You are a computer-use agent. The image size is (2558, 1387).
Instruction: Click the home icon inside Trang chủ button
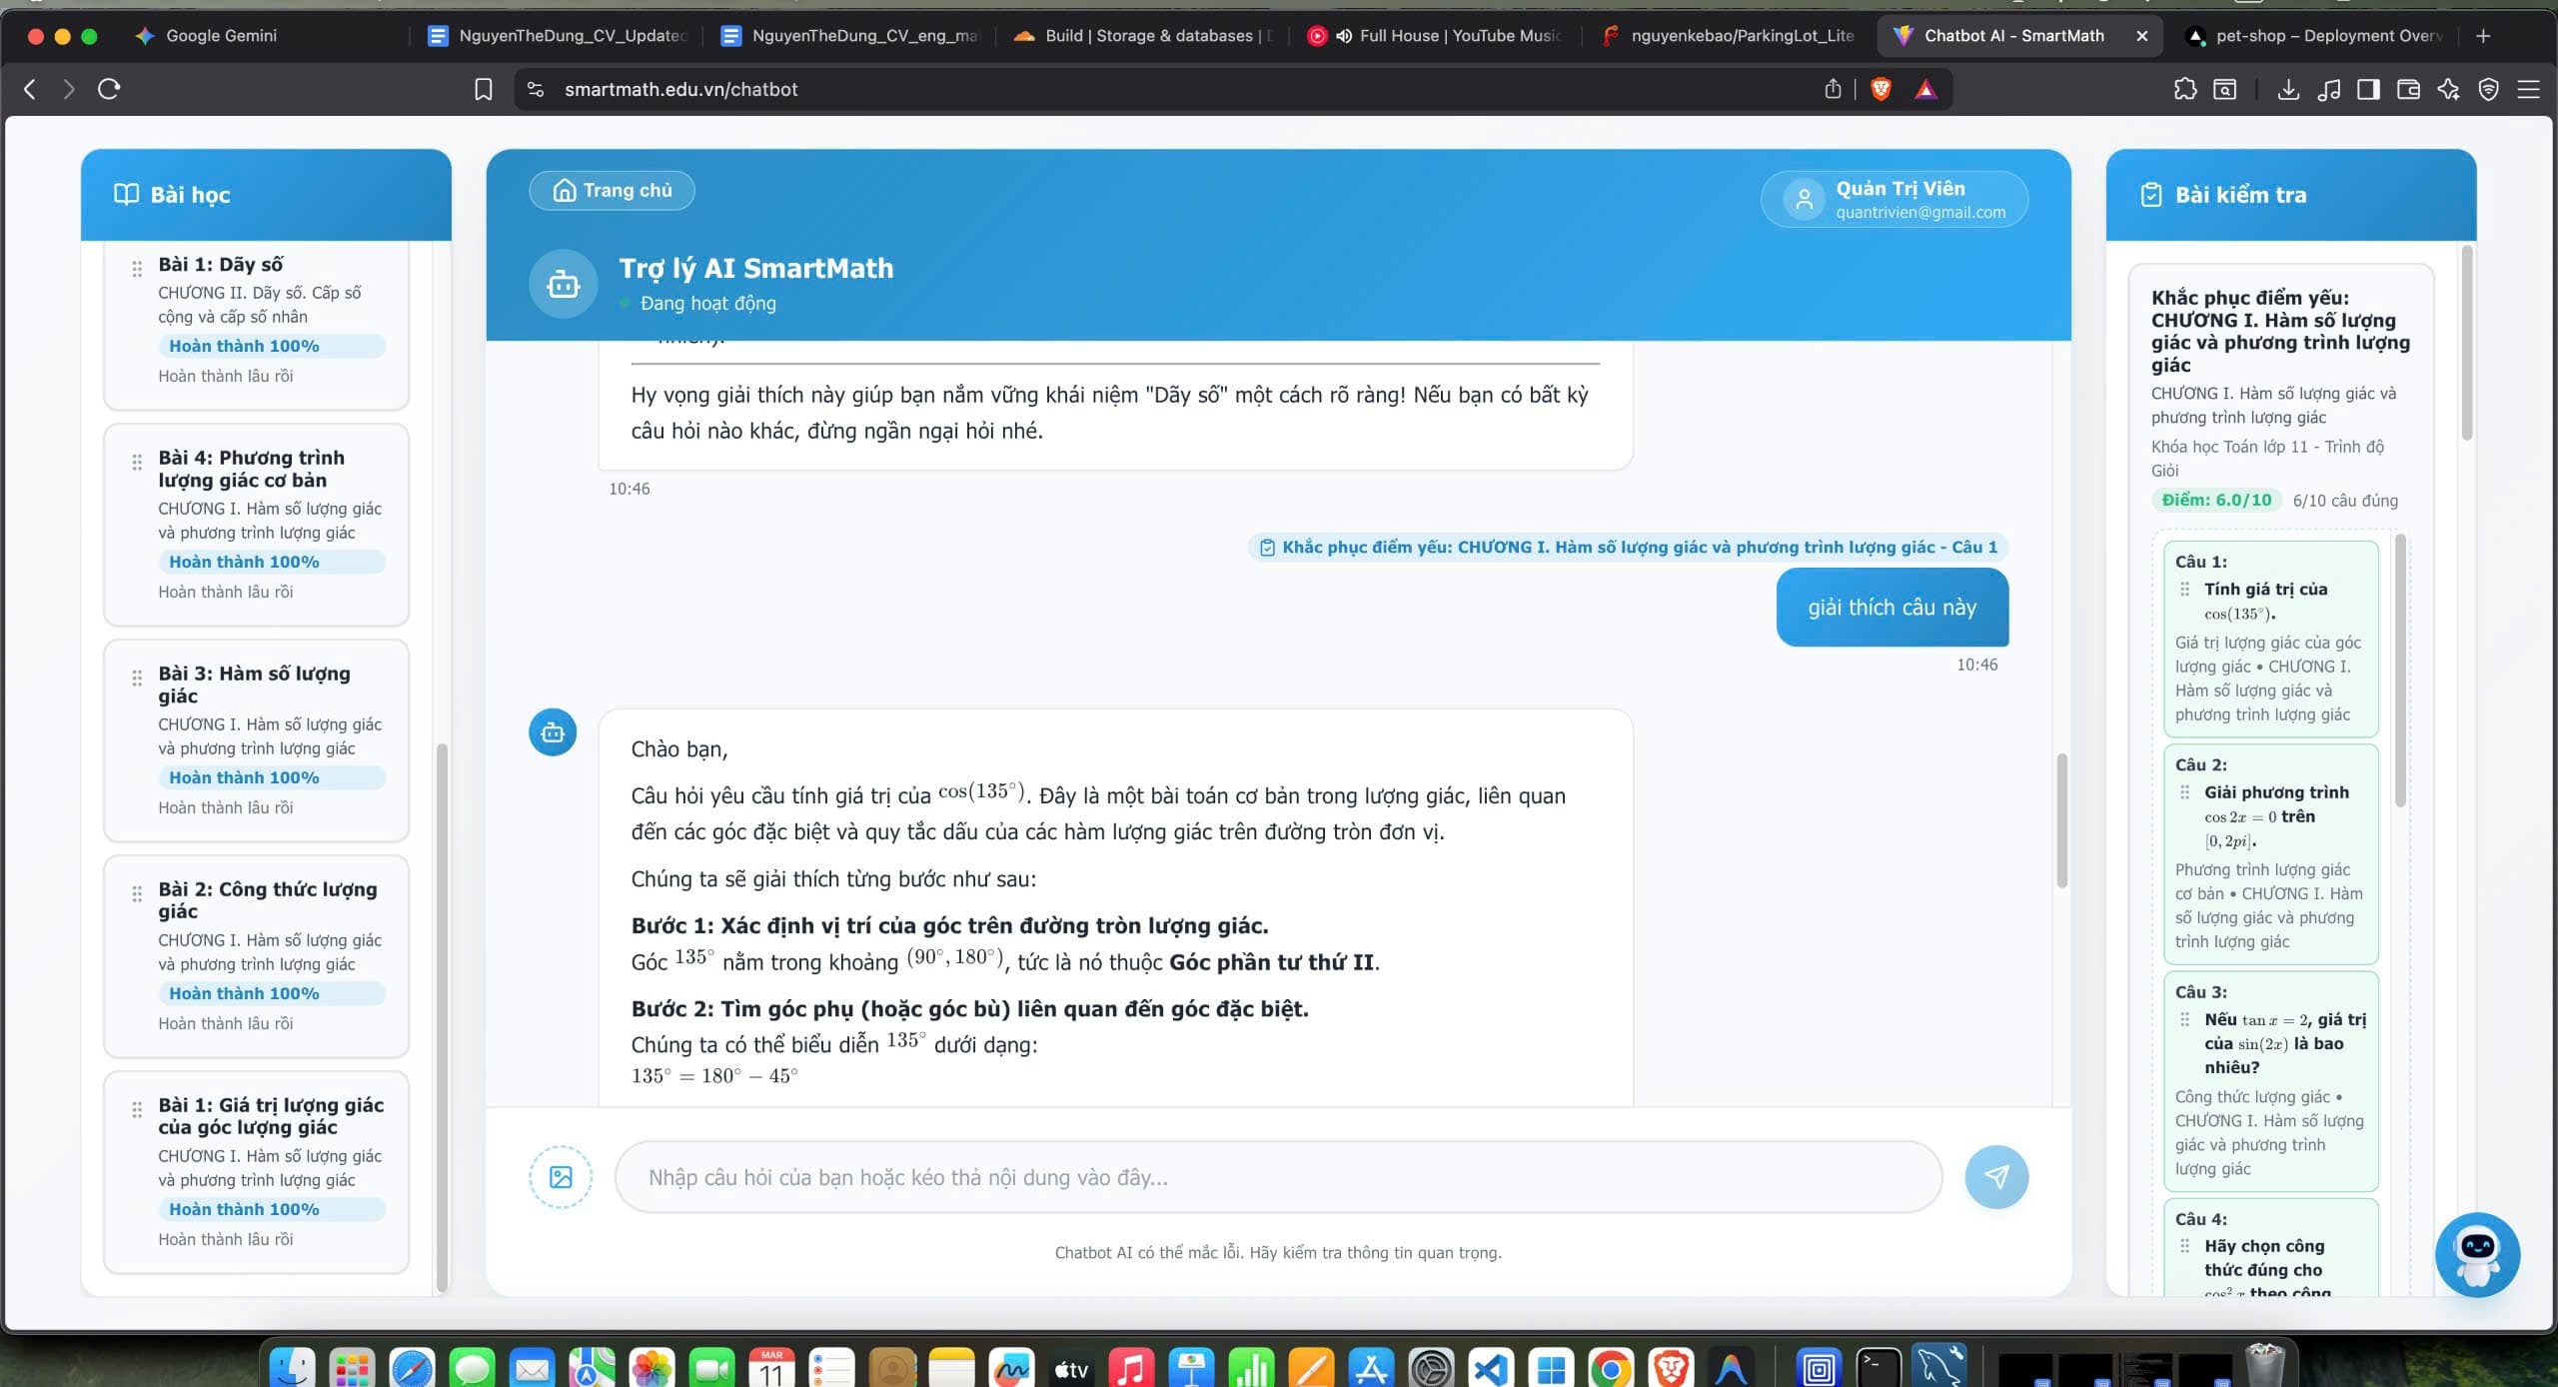564,190
